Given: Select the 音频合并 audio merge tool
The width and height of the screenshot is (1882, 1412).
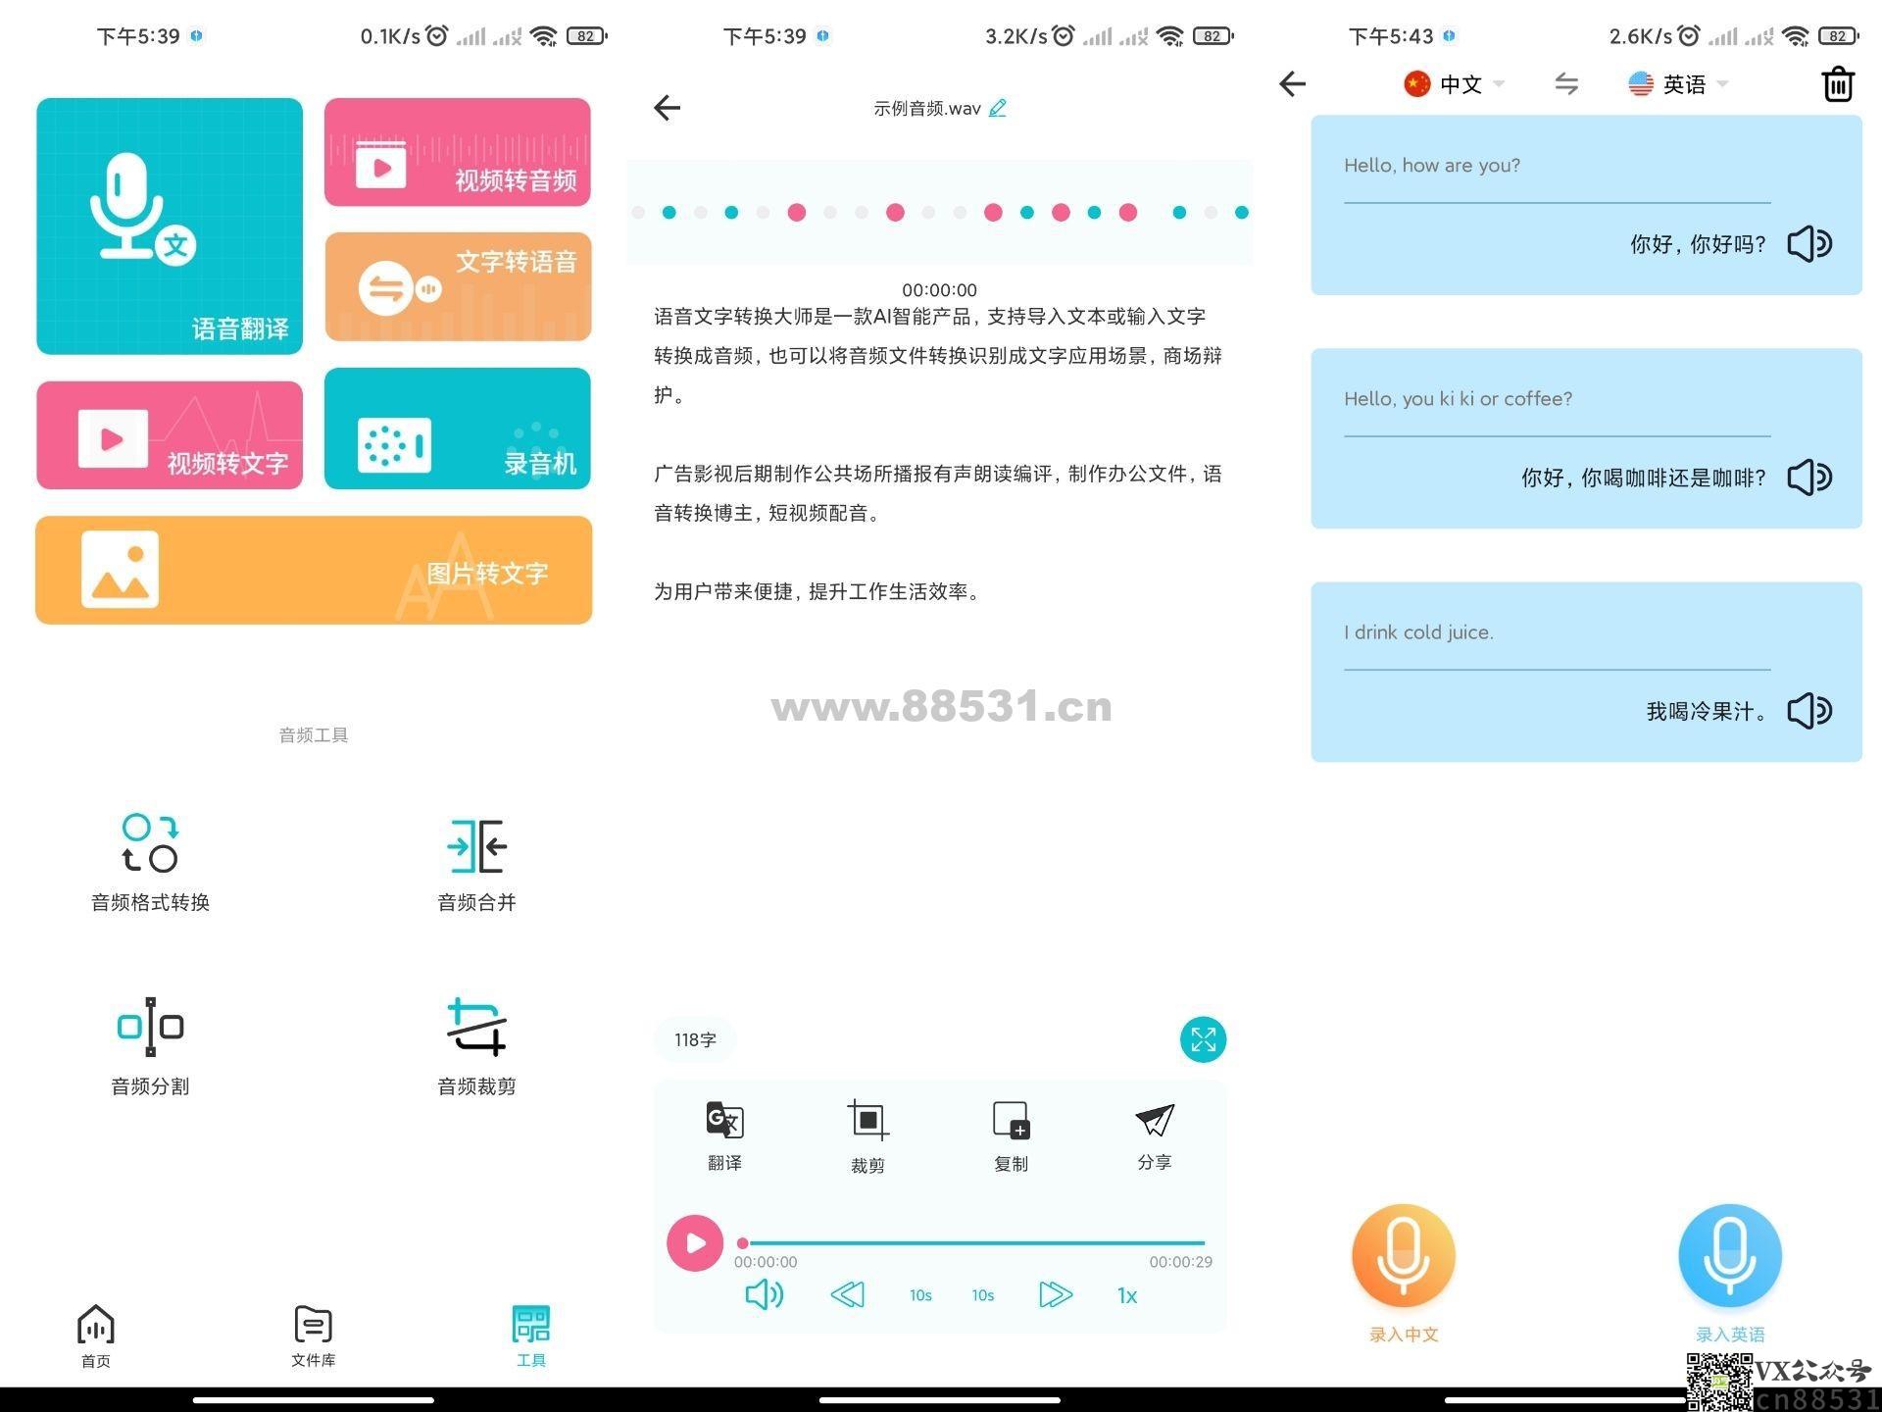Looking at the screenshot, I should click(476, 863).
